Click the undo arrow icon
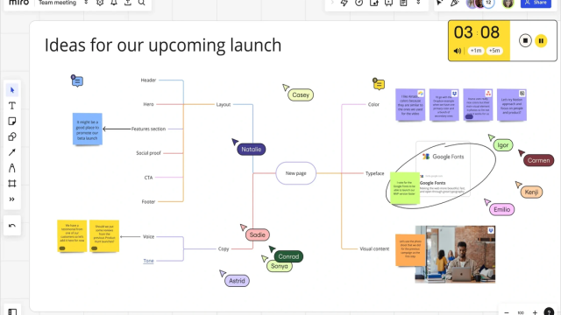Viewport: 561px width, 315px height. 12,226
